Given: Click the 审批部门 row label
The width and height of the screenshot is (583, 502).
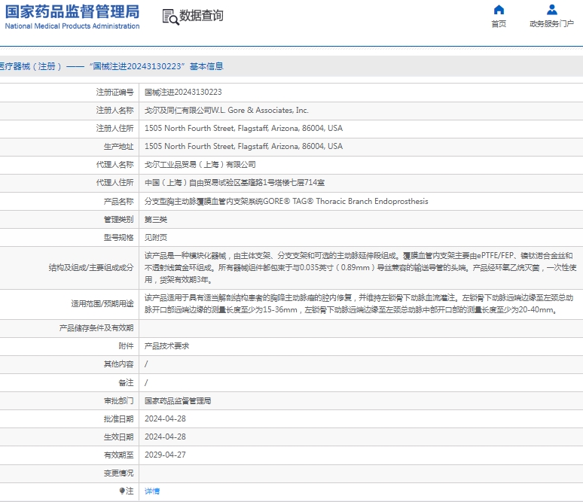Looking at the screenshot, I should pyautogui.click(x=118, y=401).
